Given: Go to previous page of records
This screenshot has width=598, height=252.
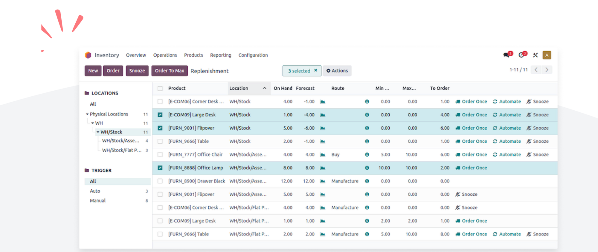Looking at the screenshot, I should [536, 70].
